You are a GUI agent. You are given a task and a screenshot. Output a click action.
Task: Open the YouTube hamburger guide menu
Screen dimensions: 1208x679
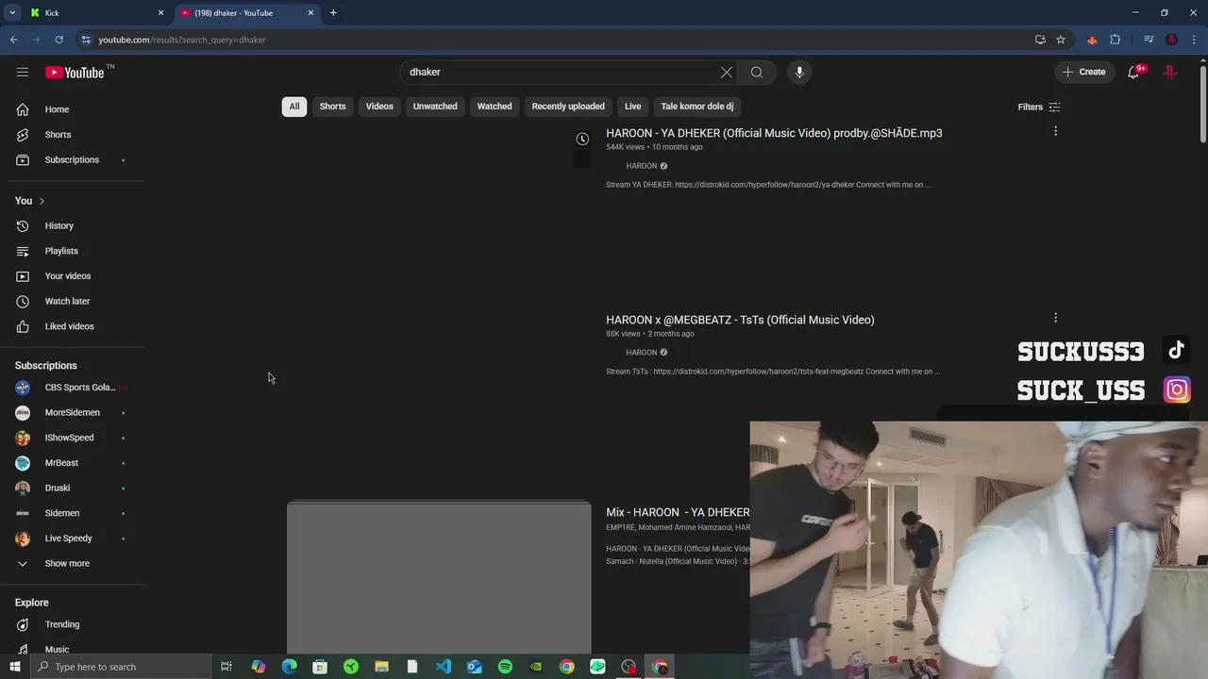(x=23, y=72)
